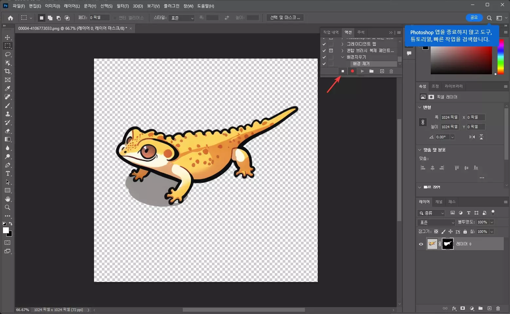Viewport: 510px width, 314px height.
Task: Open the 레이어(L) menu
Action: pyautogui.click(x=72, y=6)
